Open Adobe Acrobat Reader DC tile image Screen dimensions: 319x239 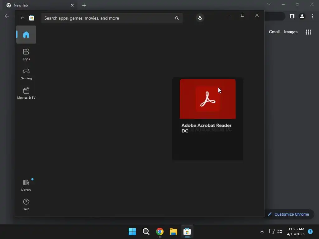tap(207, 99)
